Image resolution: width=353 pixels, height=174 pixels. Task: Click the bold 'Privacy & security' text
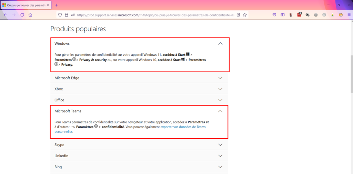pos(93,60)
